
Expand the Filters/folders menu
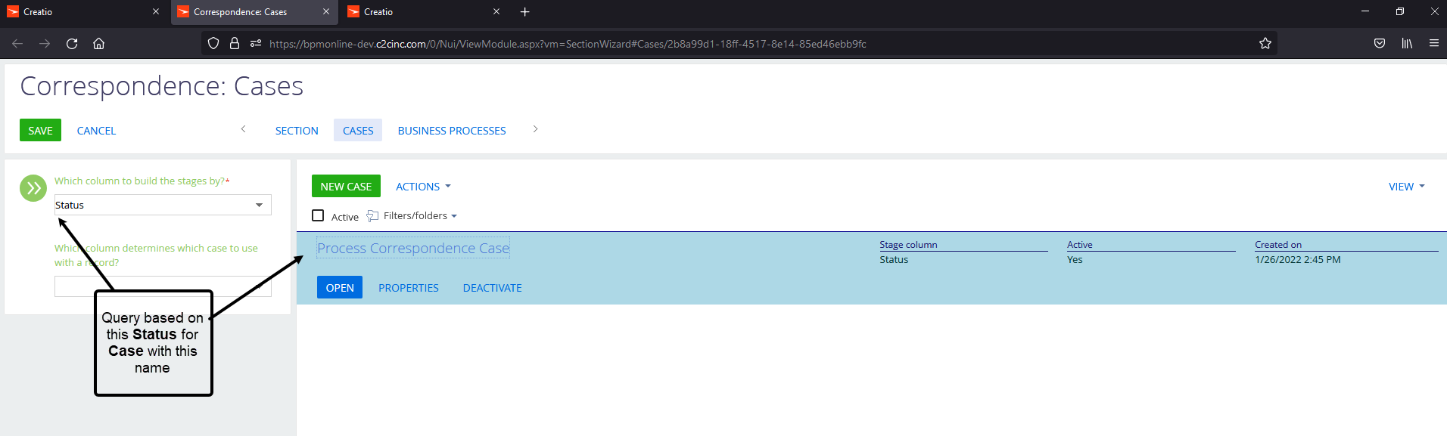tap(420, 216)
